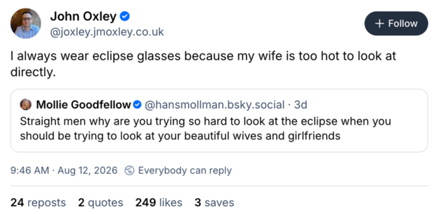Image resolution: width=437 pixels, height=214 pixels.
Task: Follow John Oxley with the Follow button
Action: point(396,23)
